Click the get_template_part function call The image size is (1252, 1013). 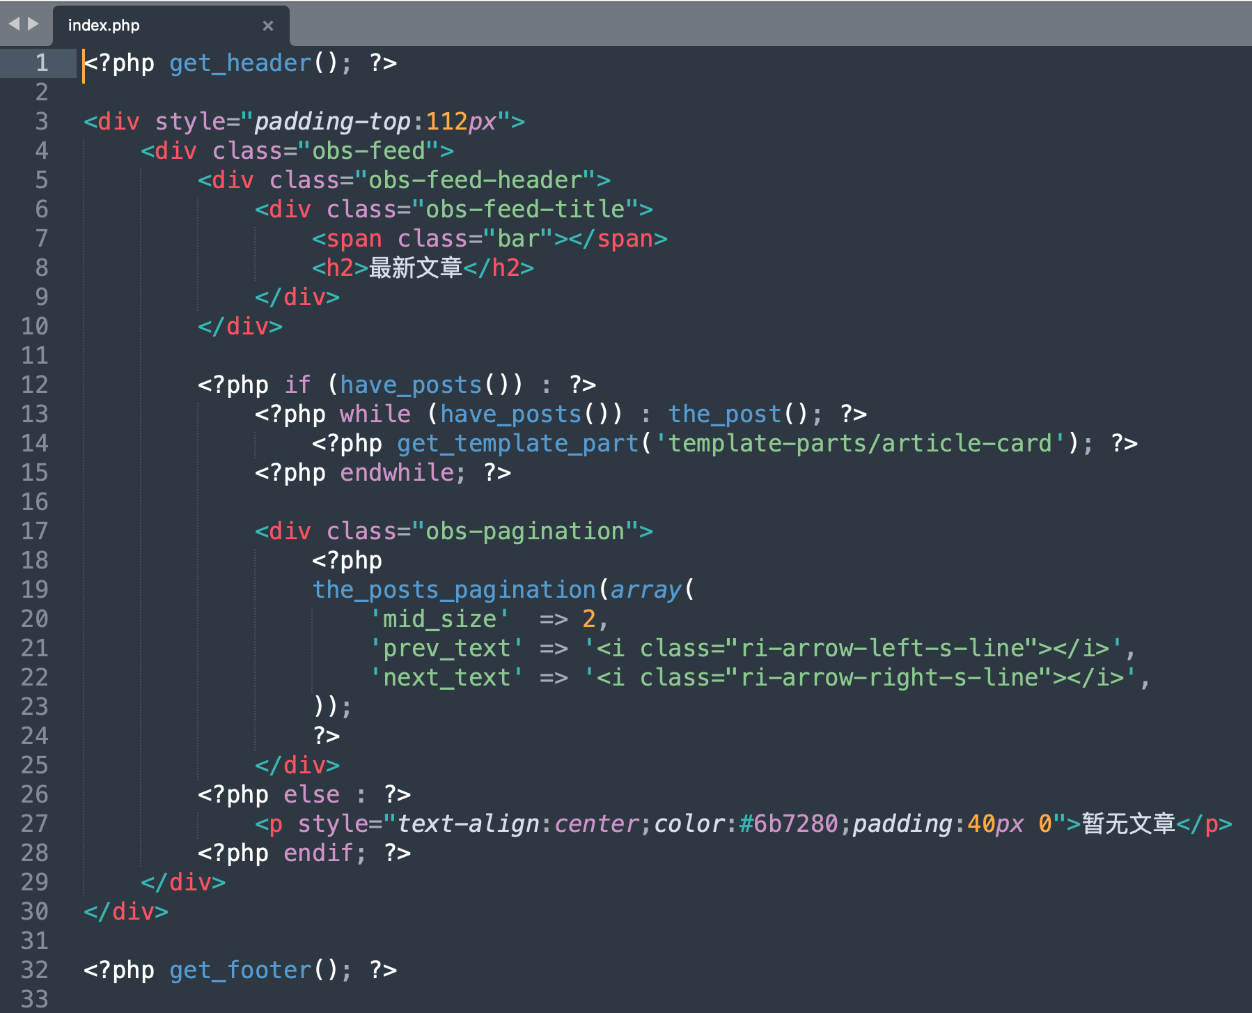517,444
